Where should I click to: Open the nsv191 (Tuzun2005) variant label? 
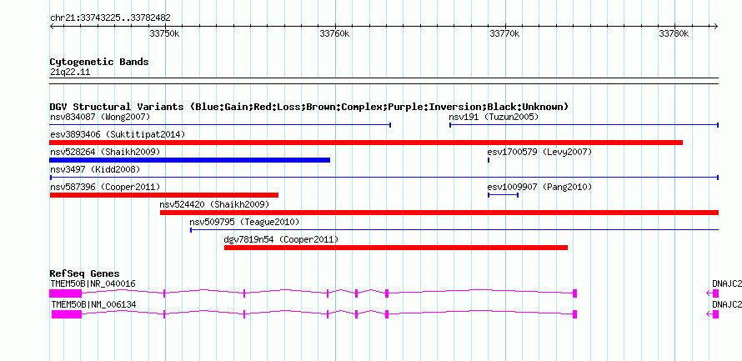tap(494, 117)
